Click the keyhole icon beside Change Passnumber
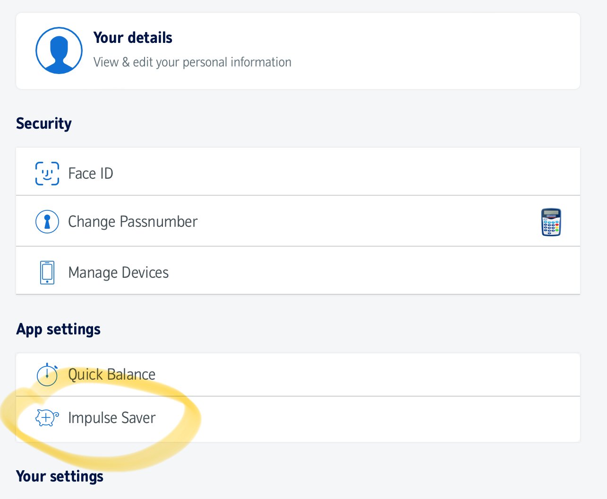607x499 pixels. point(47,221)
